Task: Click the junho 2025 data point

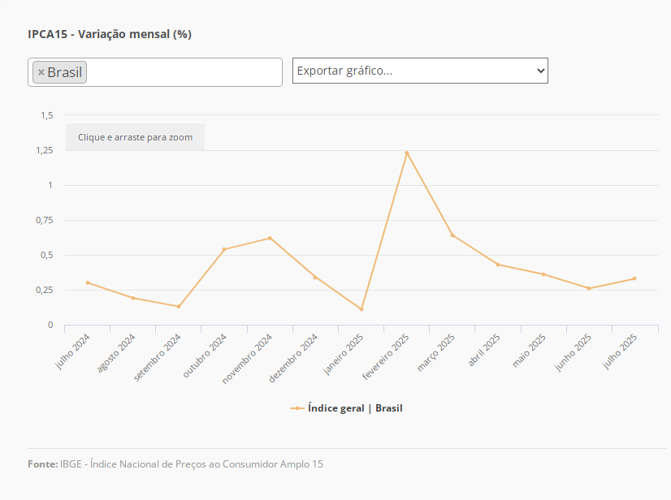Action: click(x=589, y=288)
